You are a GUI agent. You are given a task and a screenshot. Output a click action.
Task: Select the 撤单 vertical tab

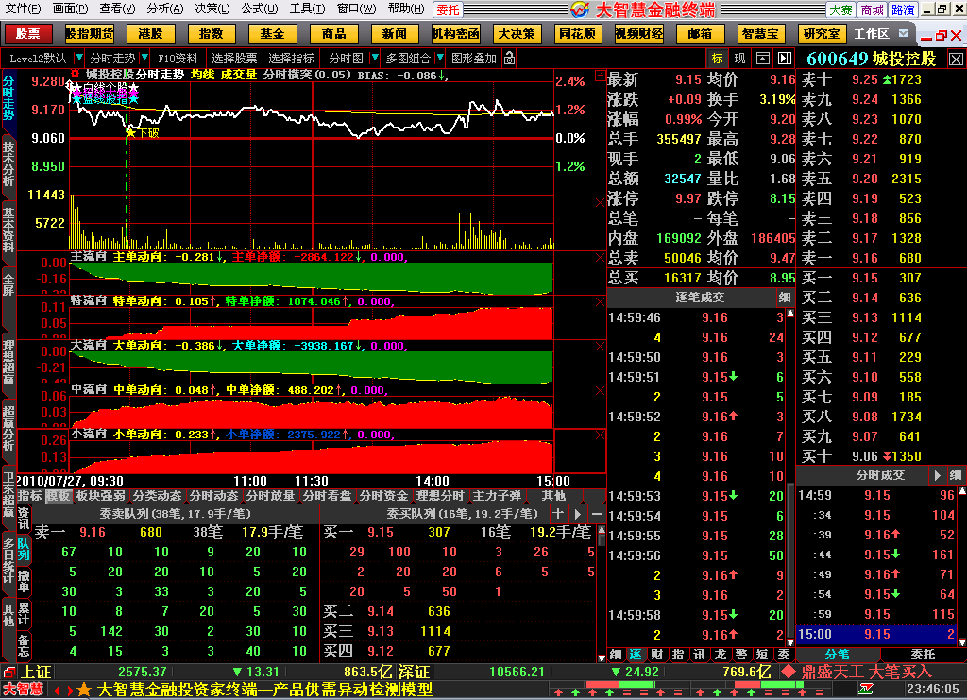[24, 581]
